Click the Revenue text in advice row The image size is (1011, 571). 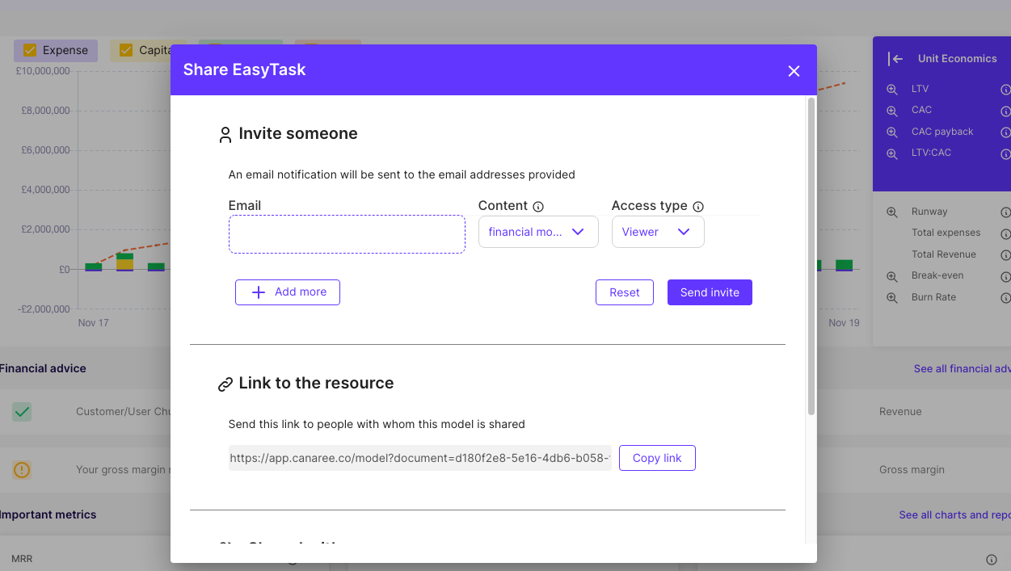[900, 411]
